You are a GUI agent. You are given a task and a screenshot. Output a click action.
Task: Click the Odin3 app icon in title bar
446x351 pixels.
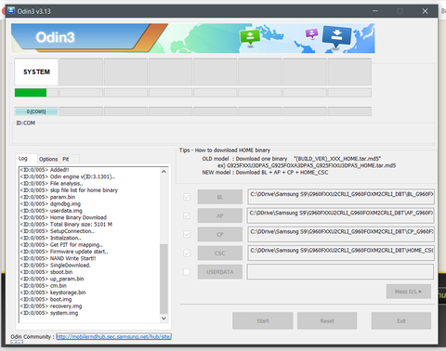11,11
